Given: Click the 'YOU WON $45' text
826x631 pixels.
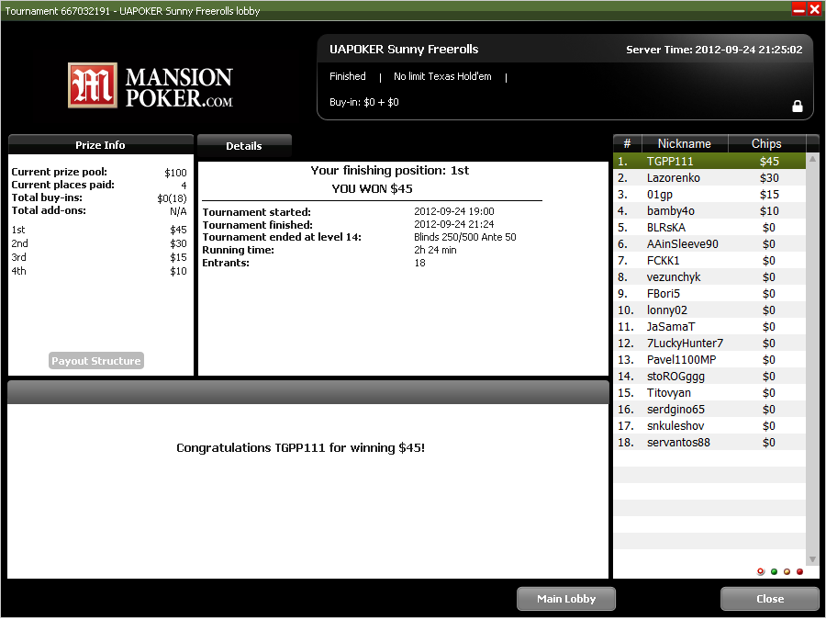Looking at the screenshot, I should (x=372, y=188).
